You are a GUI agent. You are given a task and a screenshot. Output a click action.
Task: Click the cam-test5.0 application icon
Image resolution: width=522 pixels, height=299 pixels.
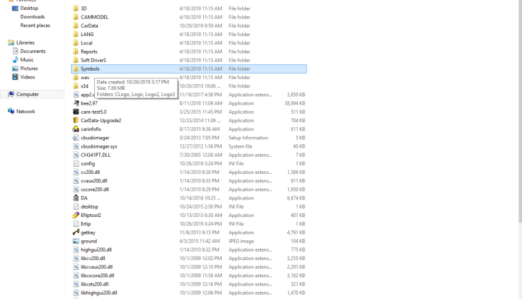pos(76,112)
